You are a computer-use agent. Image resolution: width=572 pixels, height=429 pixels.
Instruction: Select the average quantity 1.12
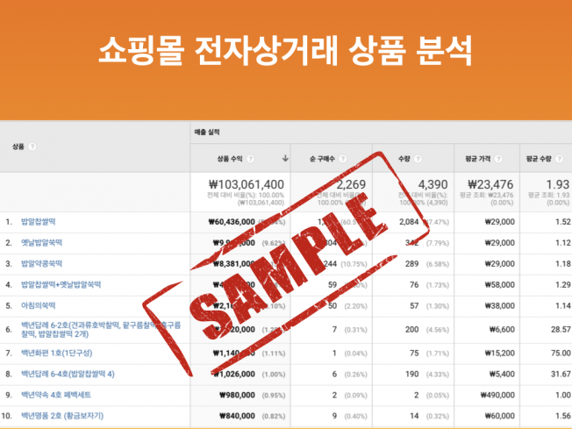click(x=563, y=243)
